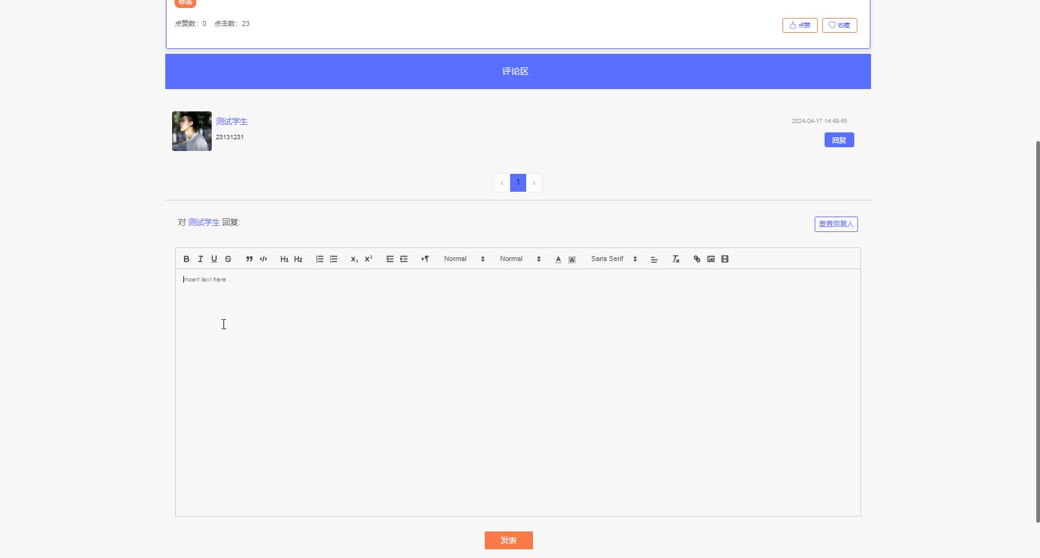Click the thumbs-up 点赞 button

click(x=800, y=25)
